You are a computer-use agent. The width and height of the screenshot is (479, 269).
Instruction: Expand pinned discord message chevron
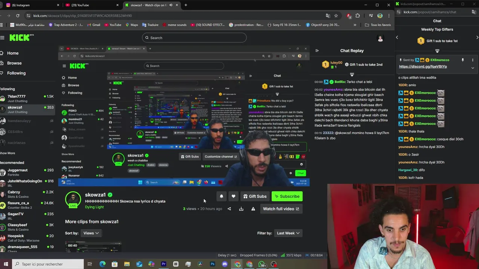pos(473,68)
